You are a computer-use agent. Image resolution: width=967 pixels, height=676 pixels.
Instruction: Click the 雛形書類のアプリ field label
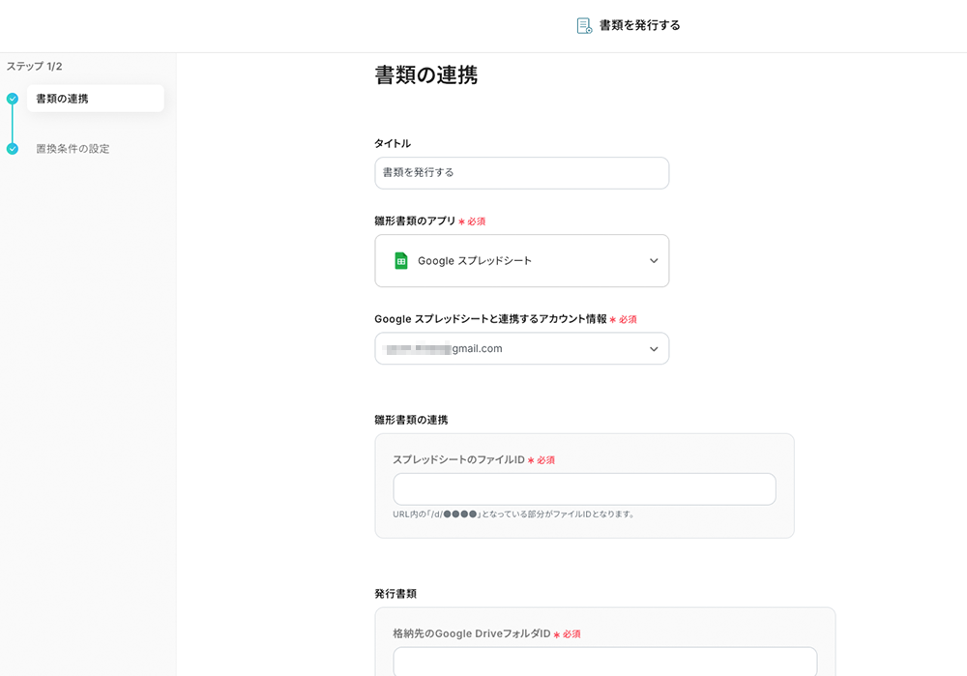click(415, 220)
